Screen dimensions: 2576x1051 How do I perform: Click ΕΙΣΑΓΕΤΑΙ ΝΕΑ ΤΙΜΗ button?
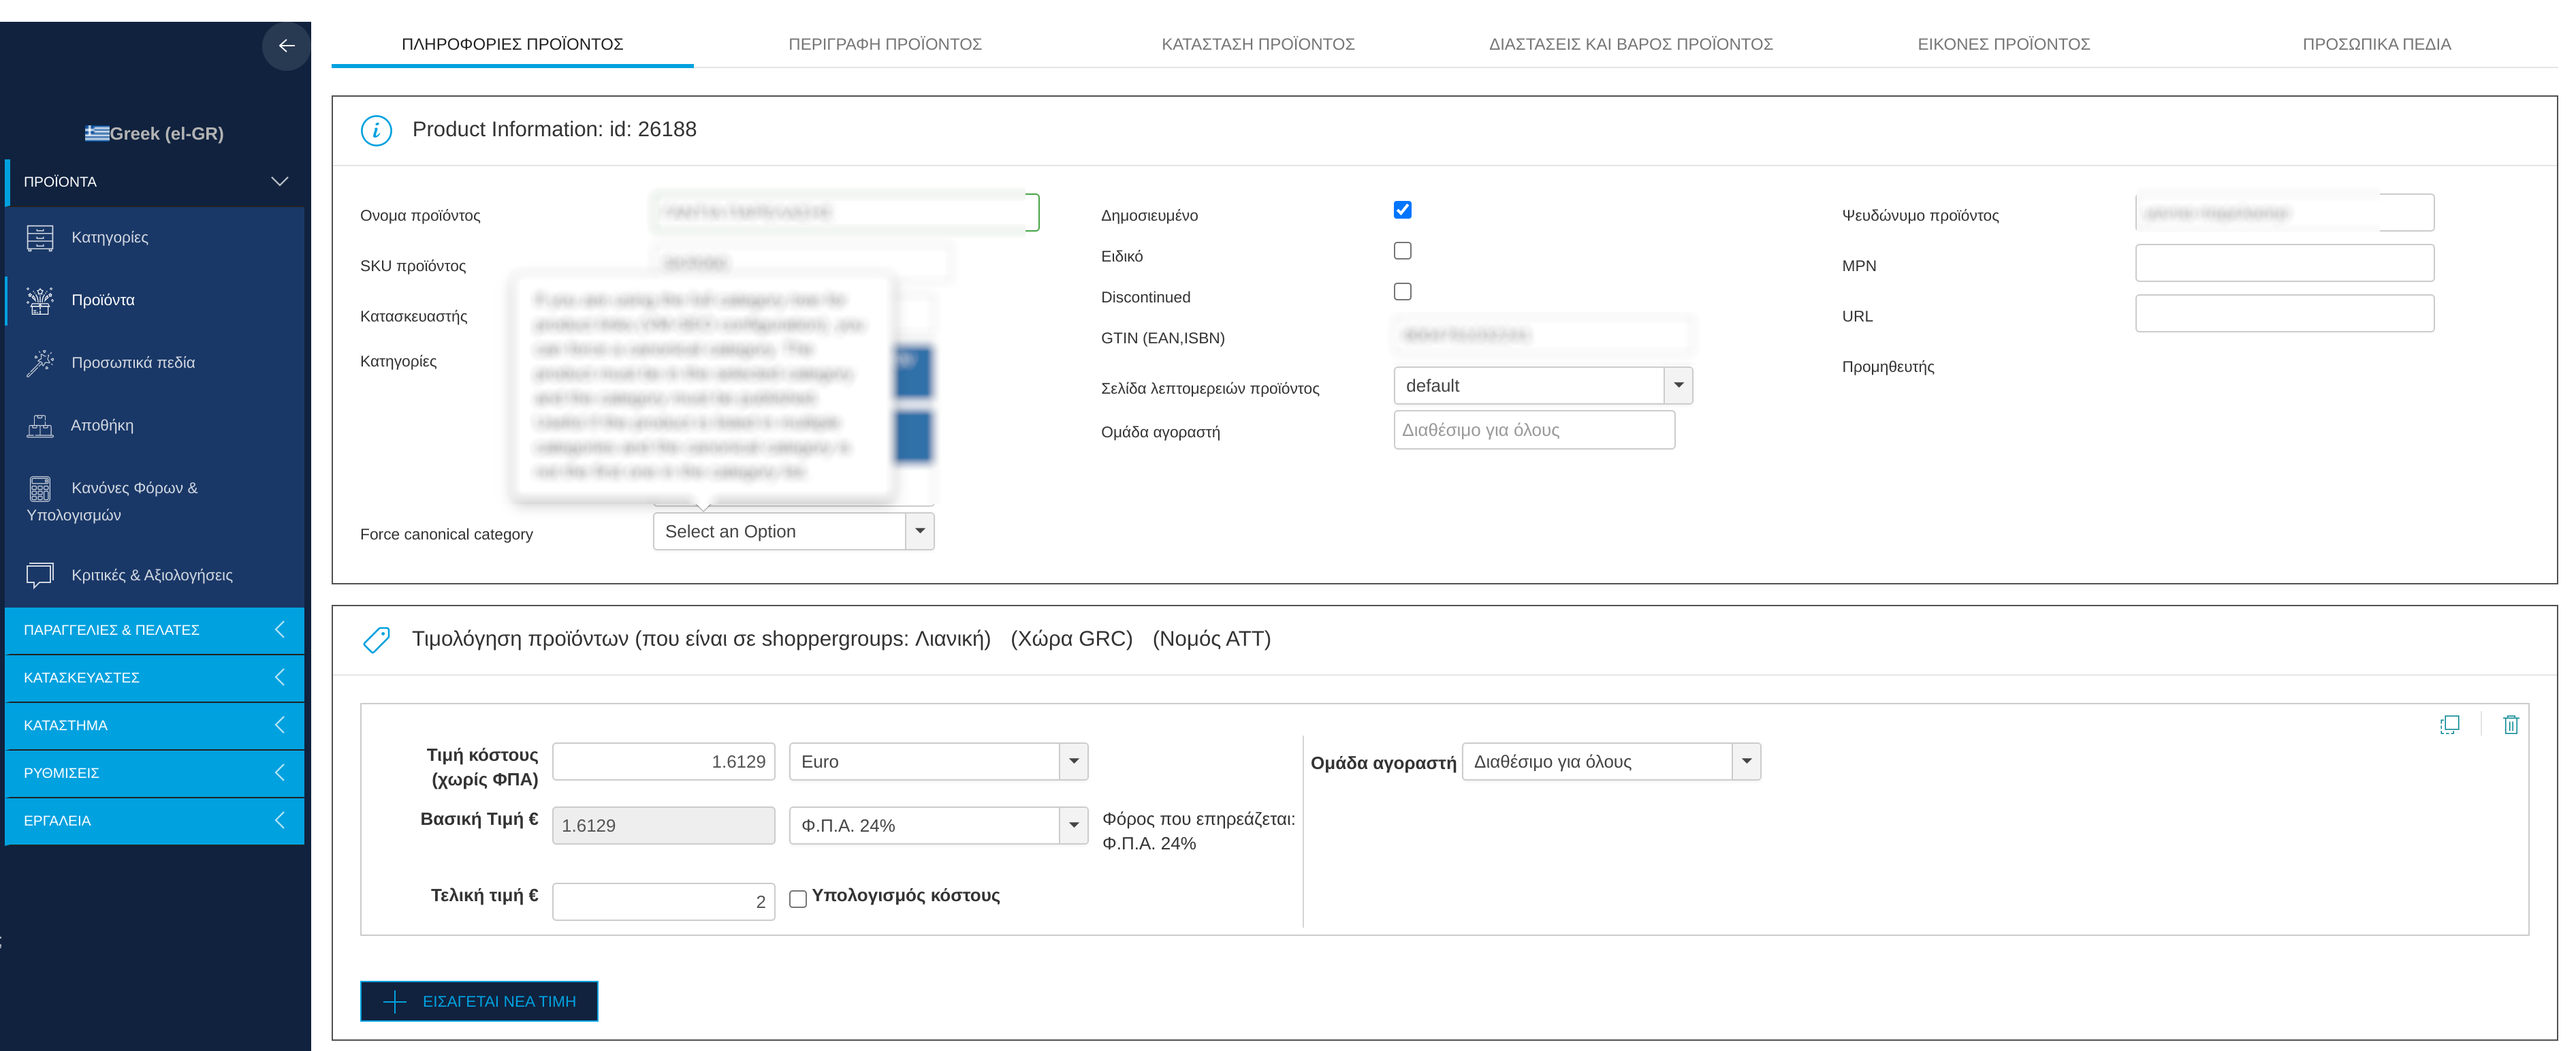[x=479, y=1001]
